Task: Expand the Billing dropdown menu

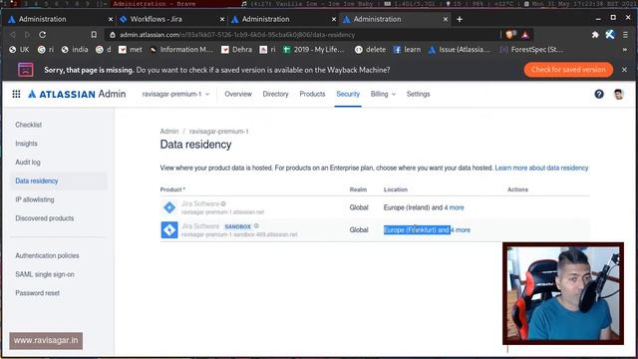Action: (383, 94)
